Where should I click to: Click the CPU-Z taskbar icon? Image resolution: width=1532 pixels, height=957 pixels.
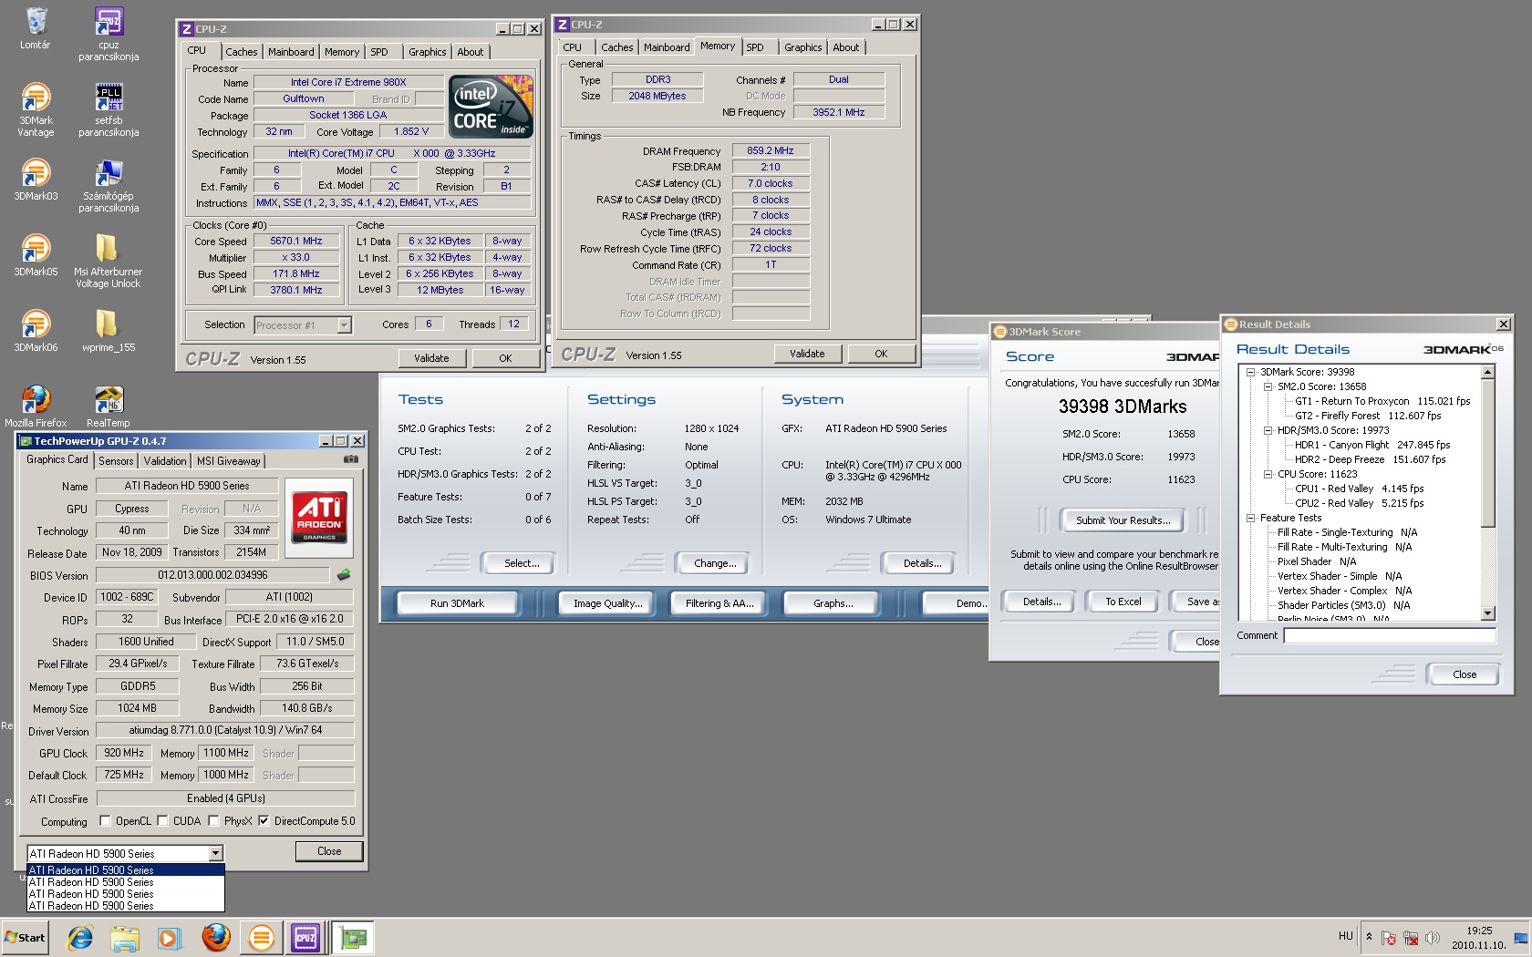click(305, 937)
